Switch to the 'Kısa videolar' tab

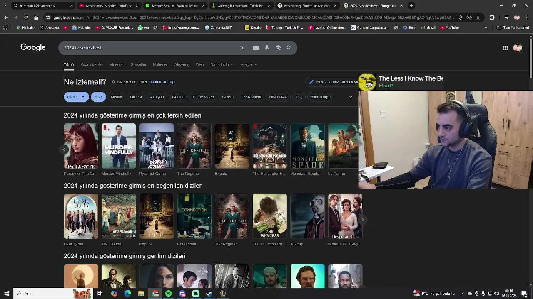[x=92, y=64]
